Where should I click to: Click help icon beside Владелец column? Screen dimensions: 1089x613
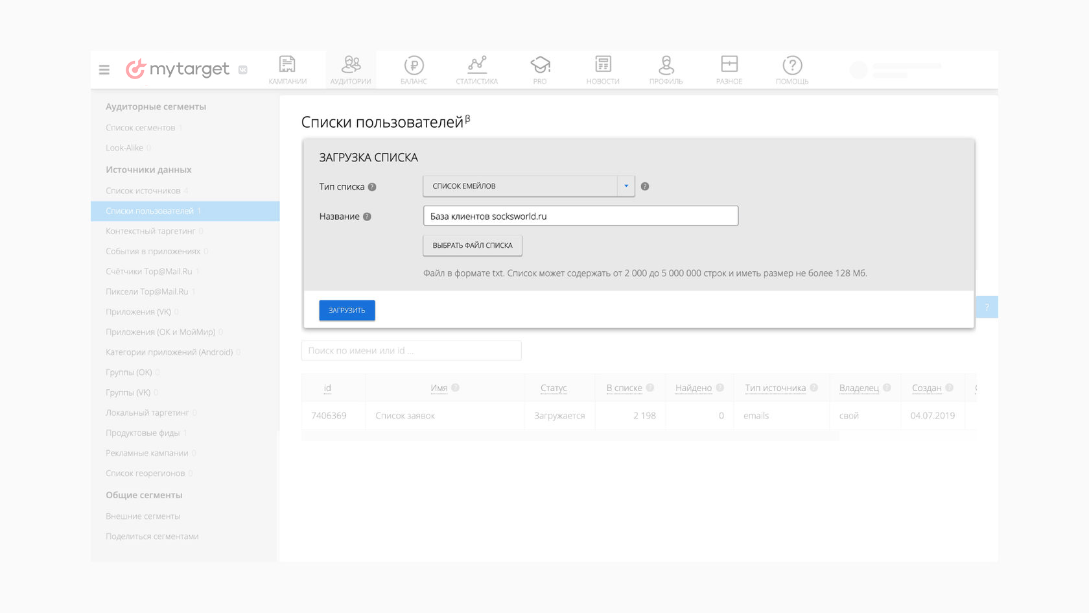(887, 388)
